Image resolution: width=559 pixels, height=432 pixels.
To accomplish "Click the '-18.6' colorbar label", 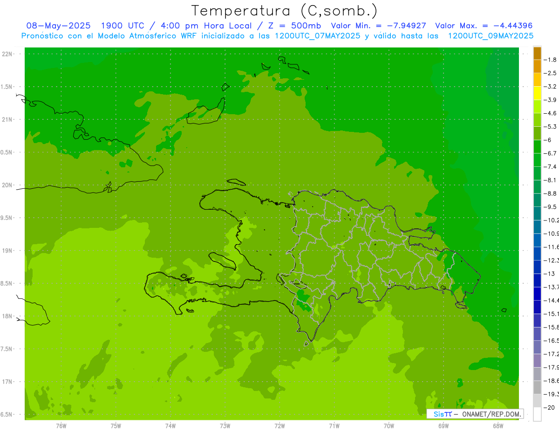I will [552, 381].
